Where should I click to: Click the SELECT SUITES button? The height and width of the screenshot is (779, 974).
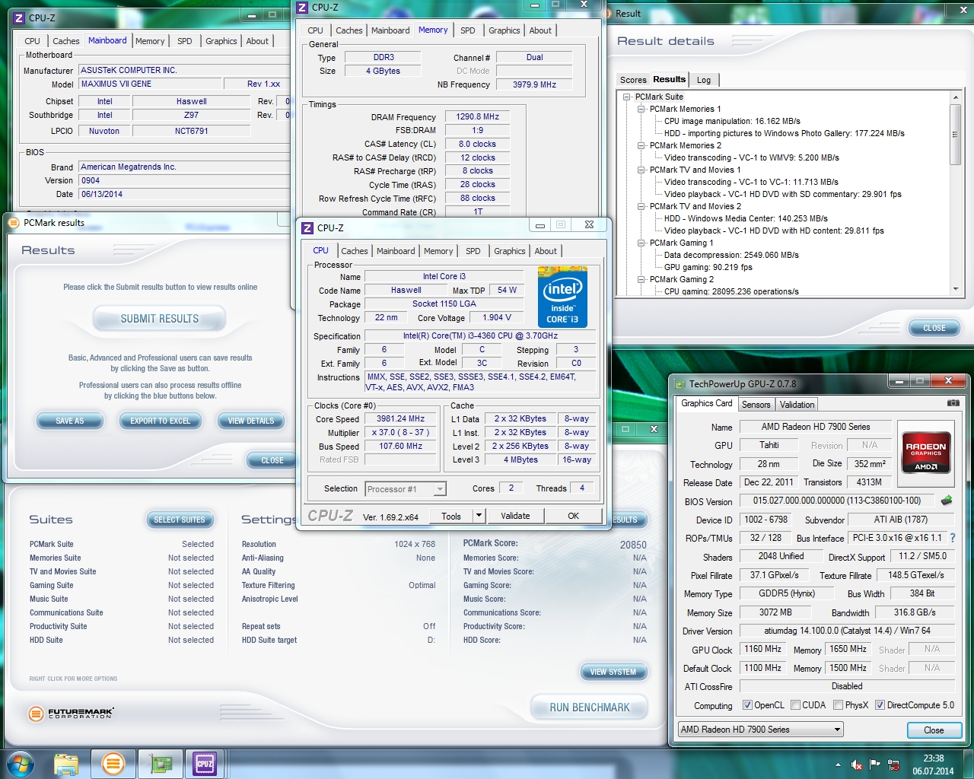pos(180,520)
